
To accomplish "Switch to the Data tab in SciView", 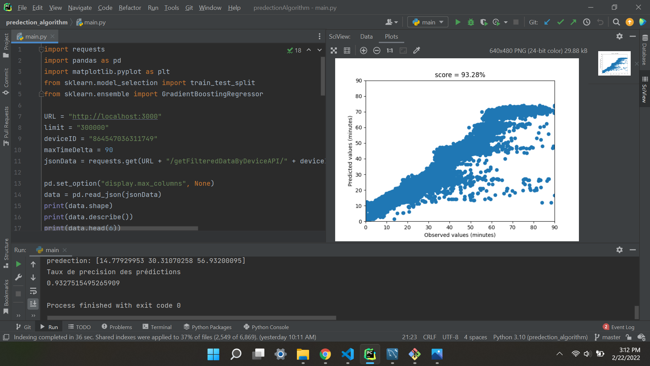I will click(366, 36).
